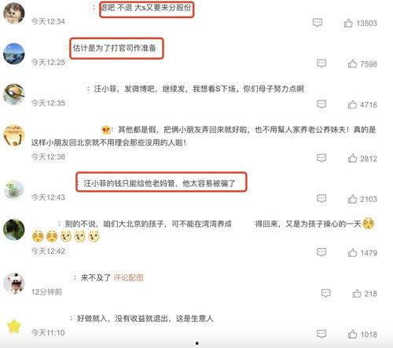Viewport: 393px width, 348px height.
Task: Open the 评论配图 image link
Action: pyautogui.click(x=128, y=278)
